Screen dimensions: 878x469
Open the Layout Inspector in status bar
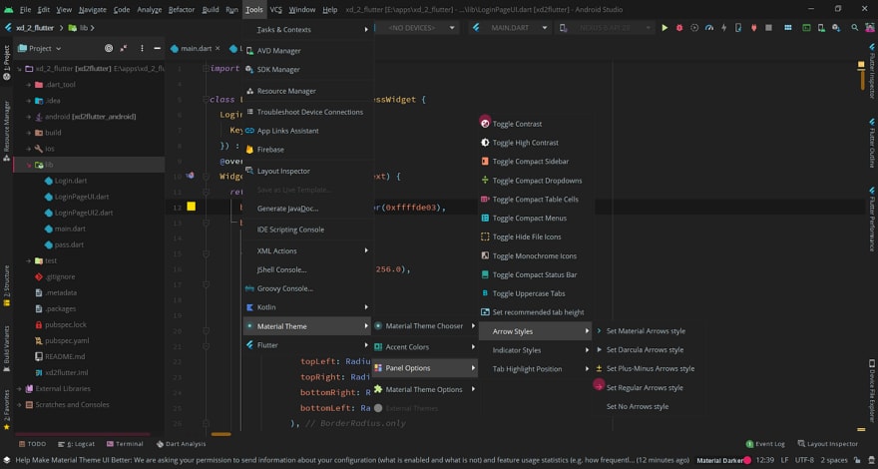pos(827,444)
